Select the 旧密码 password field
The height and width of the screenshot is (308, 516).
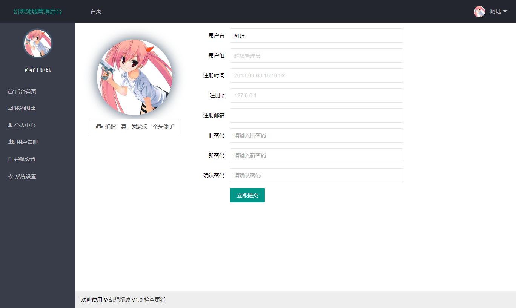click(316, 135)
